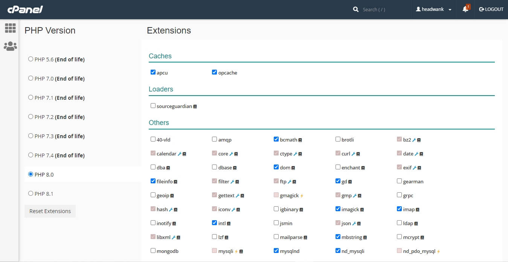Image resolution: width=508 pixels, height=262 pixels.
Task: Open the cPanel tools grid icon
Action: coord(10,28)
